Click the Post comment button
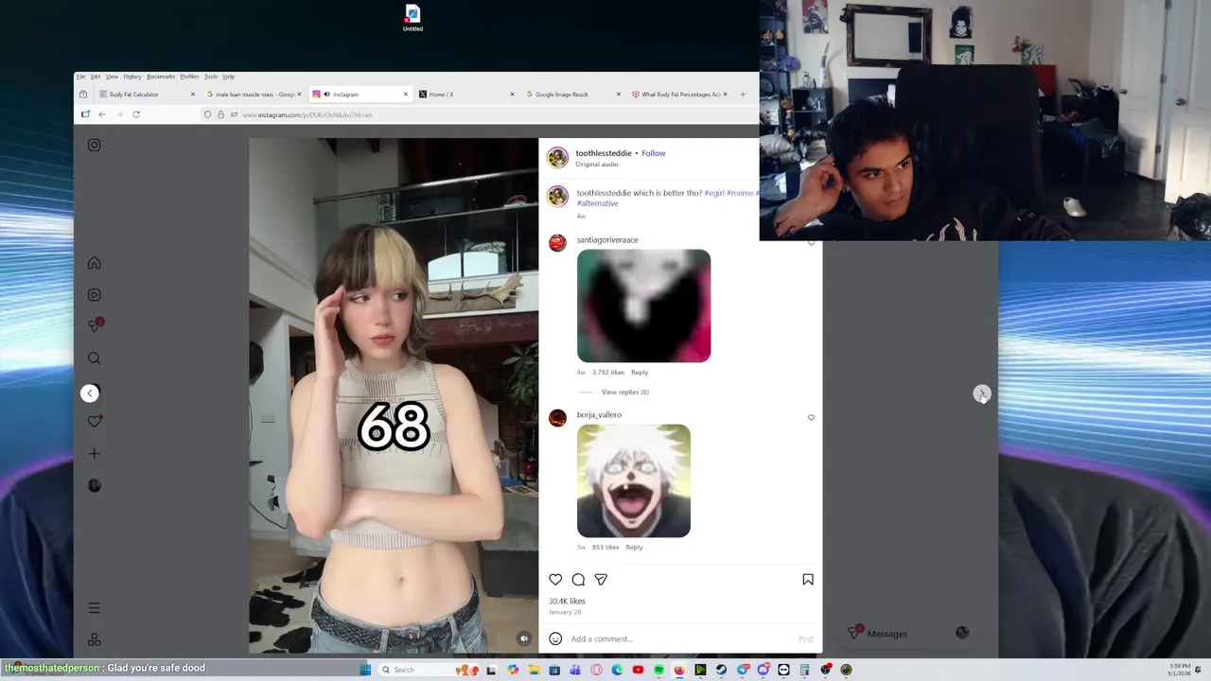 point(806,638)
